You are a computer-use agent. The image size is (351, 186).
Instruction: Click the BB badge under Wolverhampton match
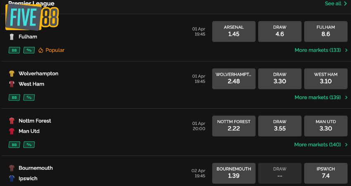(14, 98)
